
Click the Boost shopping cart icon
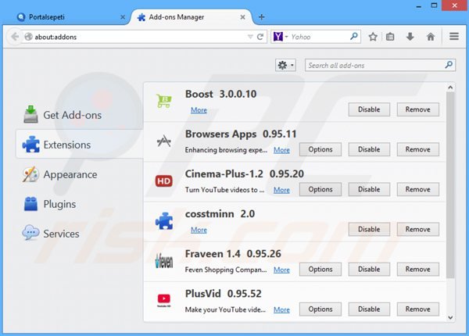pos(164,101)
